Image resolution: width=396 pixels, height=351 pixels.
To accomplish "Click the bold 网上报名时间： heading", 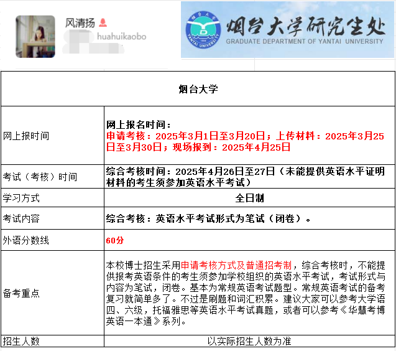I will (x=139, y=124).
